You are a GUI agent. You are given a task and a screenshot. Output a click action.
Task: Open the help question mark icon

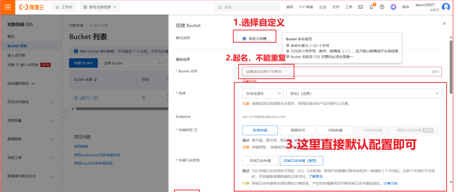382,7
